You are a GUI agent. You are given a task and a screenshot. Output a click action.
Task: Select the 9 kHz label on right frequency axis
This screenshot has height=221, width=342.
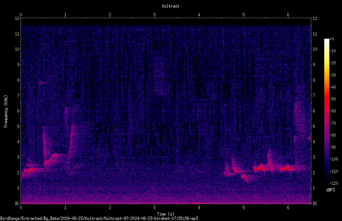click(x=314, y=64)
